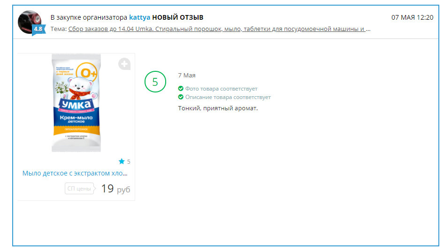The image size is (444, 252).
Task: Click the green circled rating score 5
Action: [155, 82]
